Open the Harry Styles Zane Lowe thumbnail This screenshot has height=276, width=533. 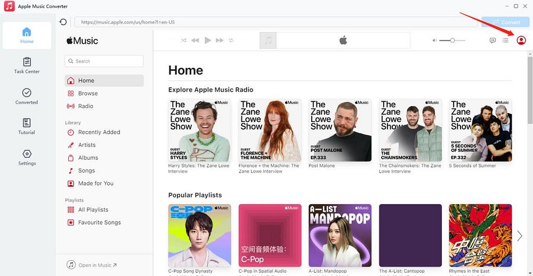coord(199,130)
